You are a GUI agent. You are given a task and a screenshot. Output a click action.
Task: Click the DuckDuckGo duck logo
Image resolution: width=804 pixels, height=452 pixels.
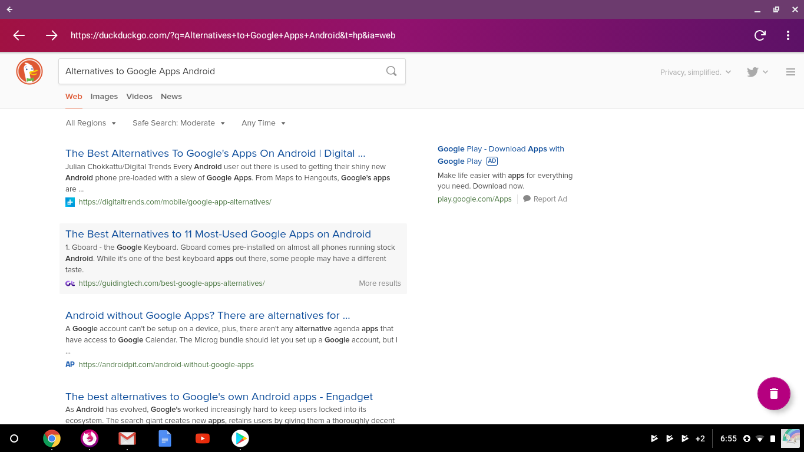[x=29, y=72]
